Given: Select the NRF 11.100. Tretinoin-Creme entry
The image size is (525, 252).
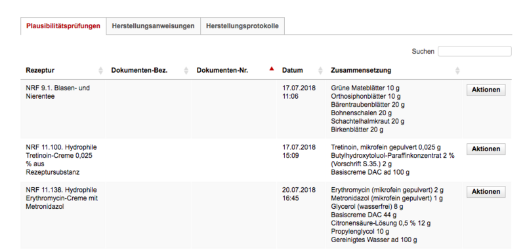Looking at the screenshot, I should 61,160.
